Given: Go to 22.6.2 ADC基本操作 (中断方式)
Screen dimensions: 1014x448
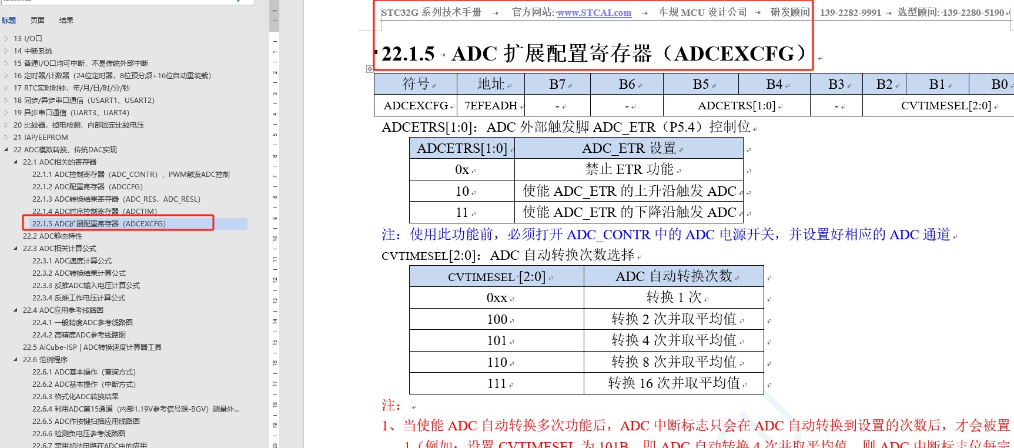Looking at the screenshot, I should click(84, 385).
